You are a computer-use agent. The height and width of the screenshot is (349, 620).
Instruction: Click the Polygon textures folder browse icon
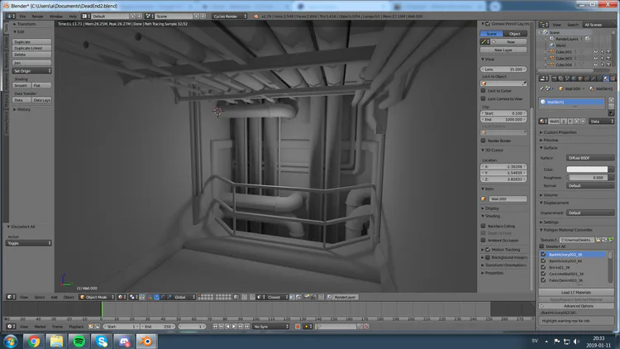click(599, 240)
